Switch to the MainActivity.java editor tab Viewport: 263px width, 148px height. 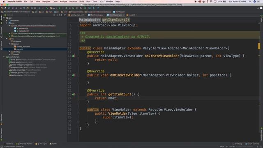tap(96, 15)
